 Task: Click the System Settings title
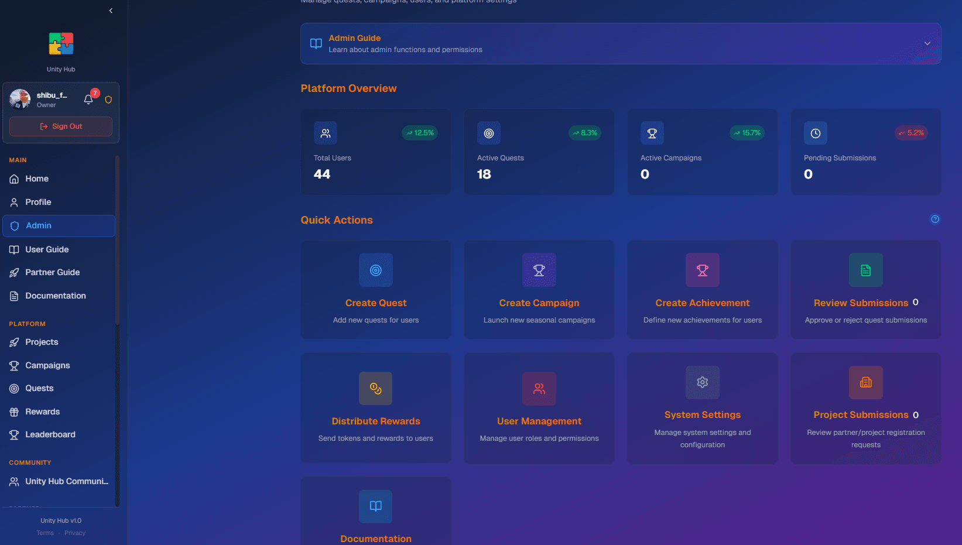(x=703, y=415)
